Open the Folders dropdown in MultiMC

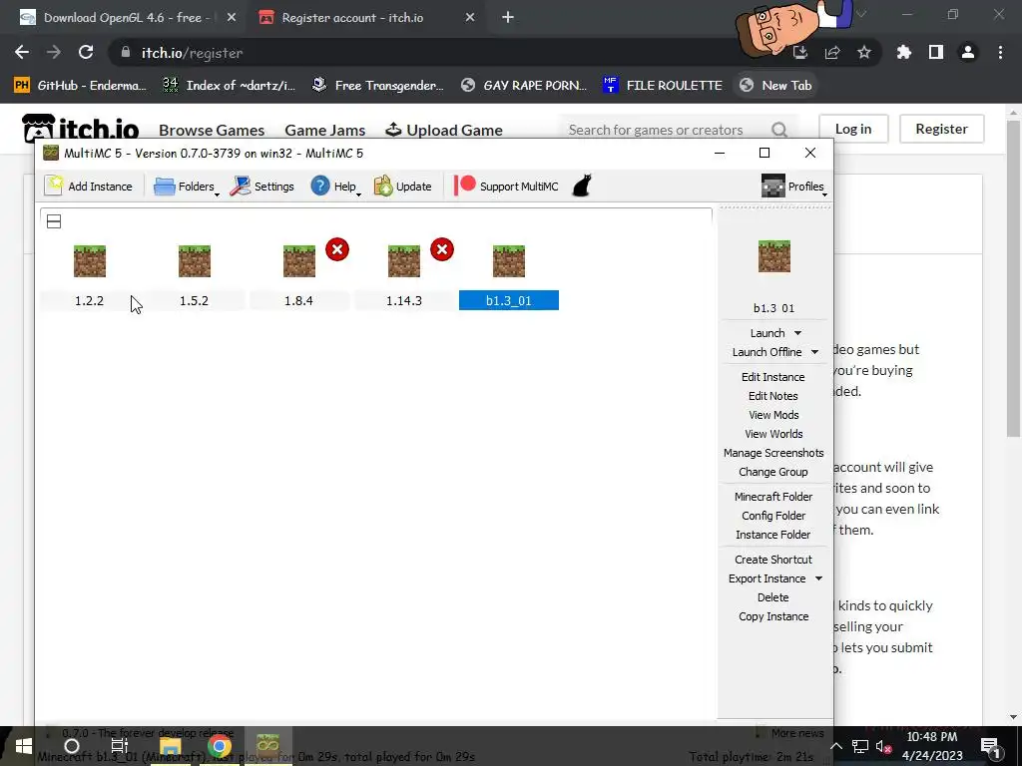pyautogui.click(x=187, y=187)
